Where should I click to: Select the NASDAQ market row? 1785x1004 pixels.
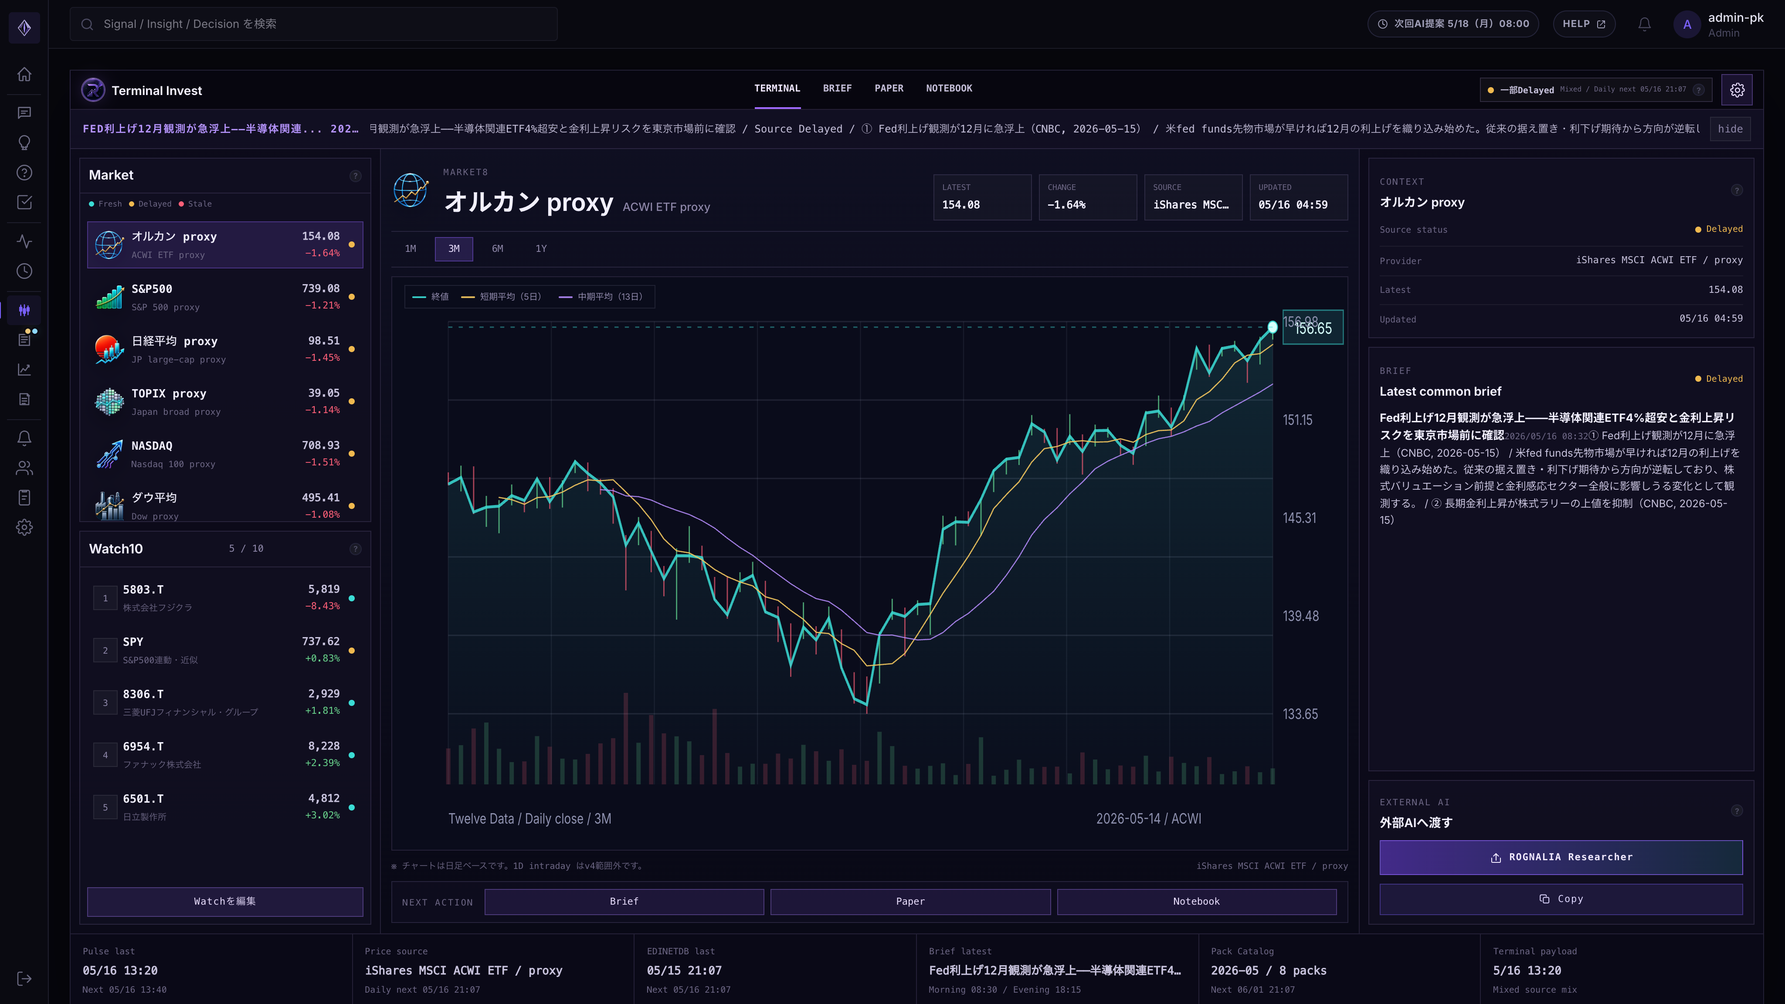pyautogui.click(x=224, y=454)
